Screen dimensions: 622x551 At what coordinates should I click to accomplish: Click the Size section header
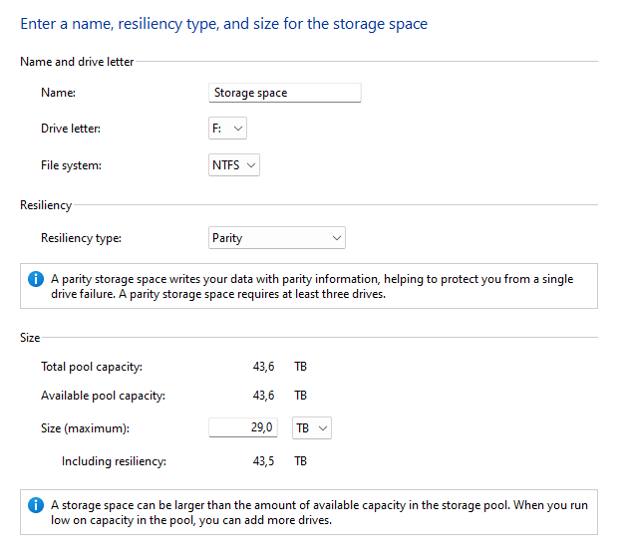click(x=30, y=338)
